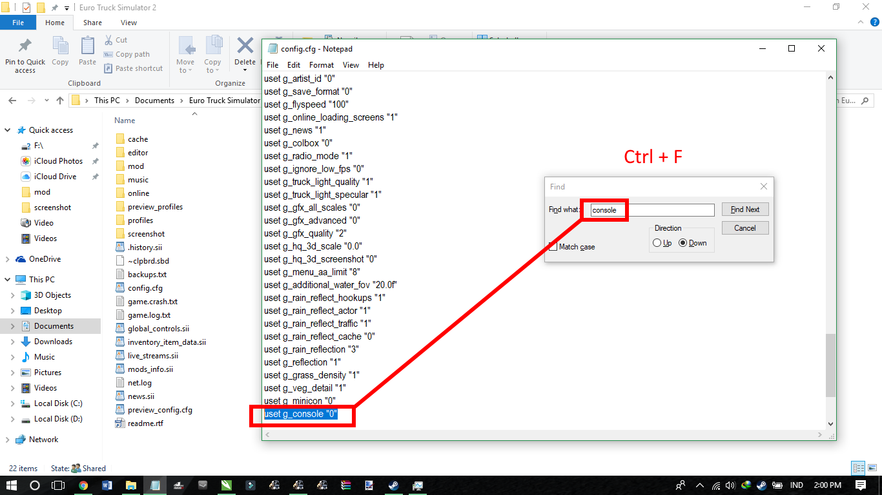Image resolution: width=882 pixels, height=495 pixels.
Task: Click the clock showing 2:00 PM
Action: coord(826,485)
